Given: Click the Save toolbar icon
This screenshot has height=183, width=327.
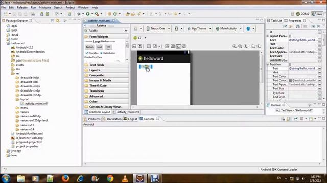Looking at the screenshot, I should 15,14.
